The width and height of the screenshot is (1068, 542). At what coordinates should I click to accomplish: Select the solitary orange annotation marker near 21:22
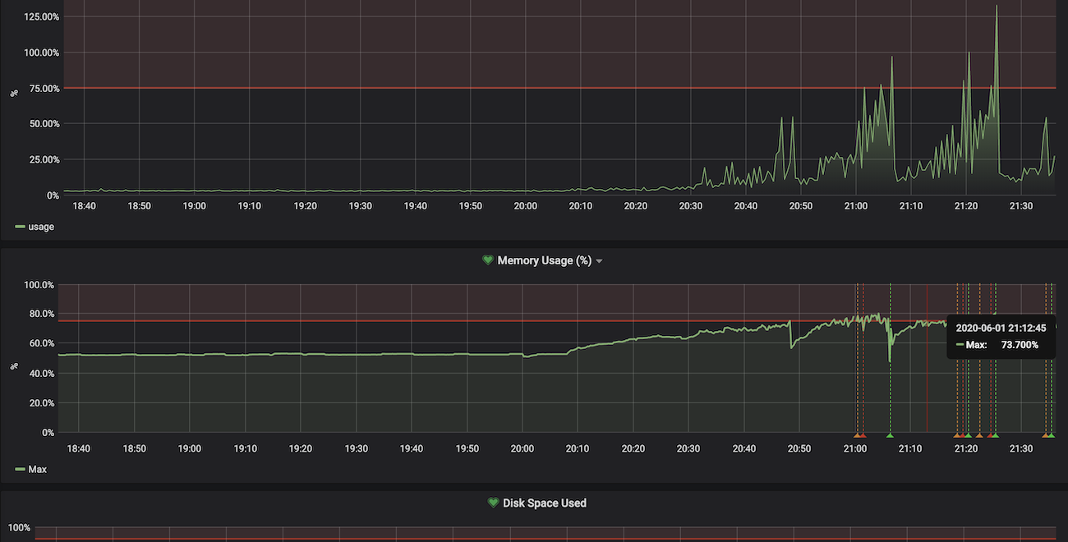(x=979, y=434)
